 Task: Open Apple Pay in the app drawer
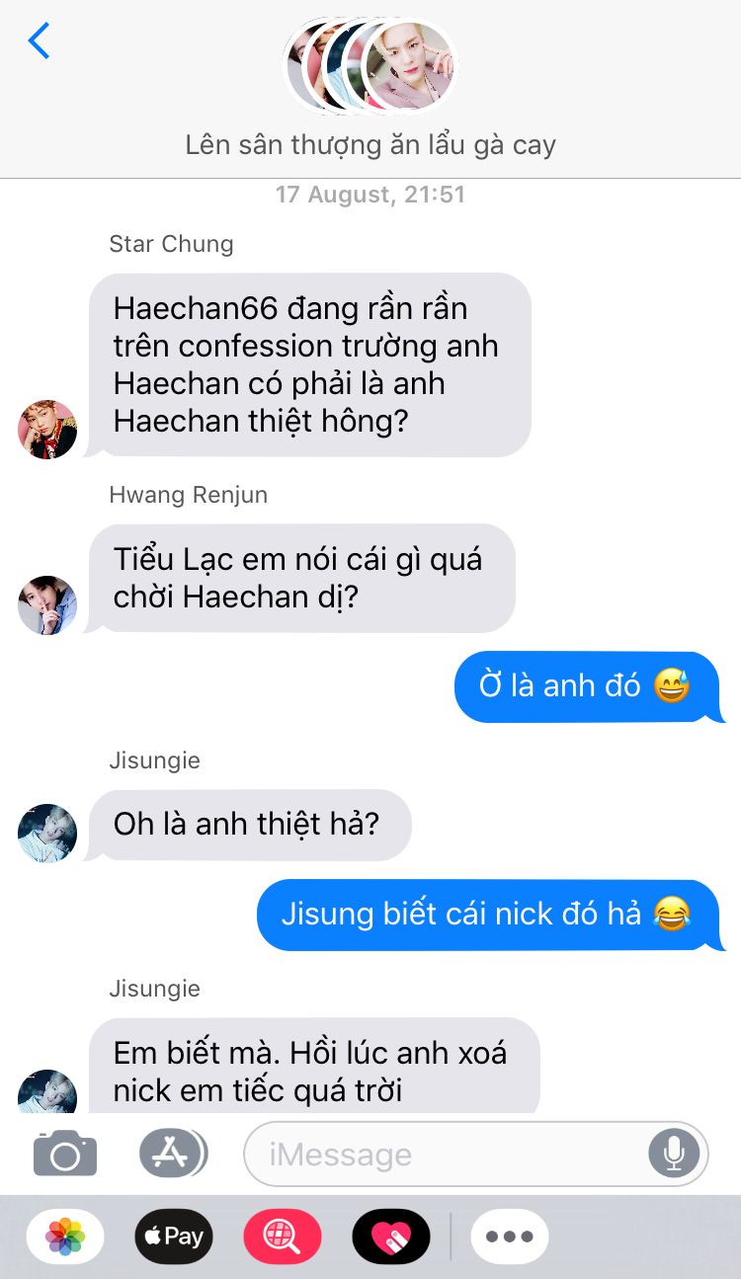(174, 1237)
